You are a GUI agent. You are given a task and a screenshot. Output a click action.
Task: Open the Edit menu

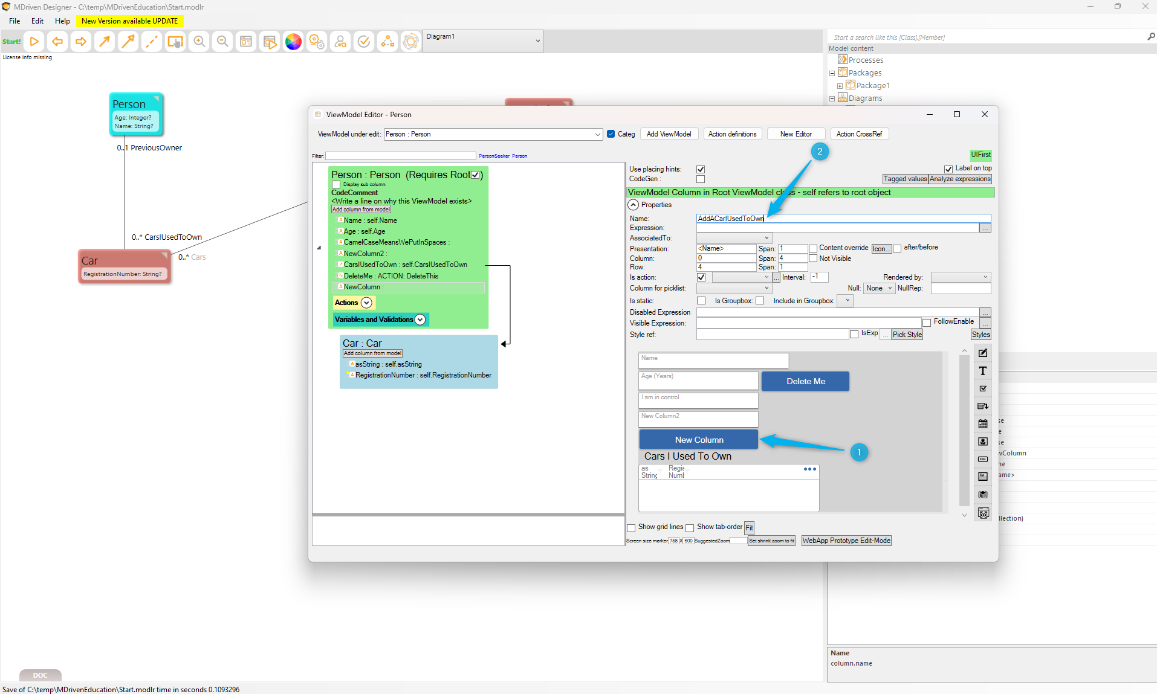pyautogui.click(x=37, y=21)
